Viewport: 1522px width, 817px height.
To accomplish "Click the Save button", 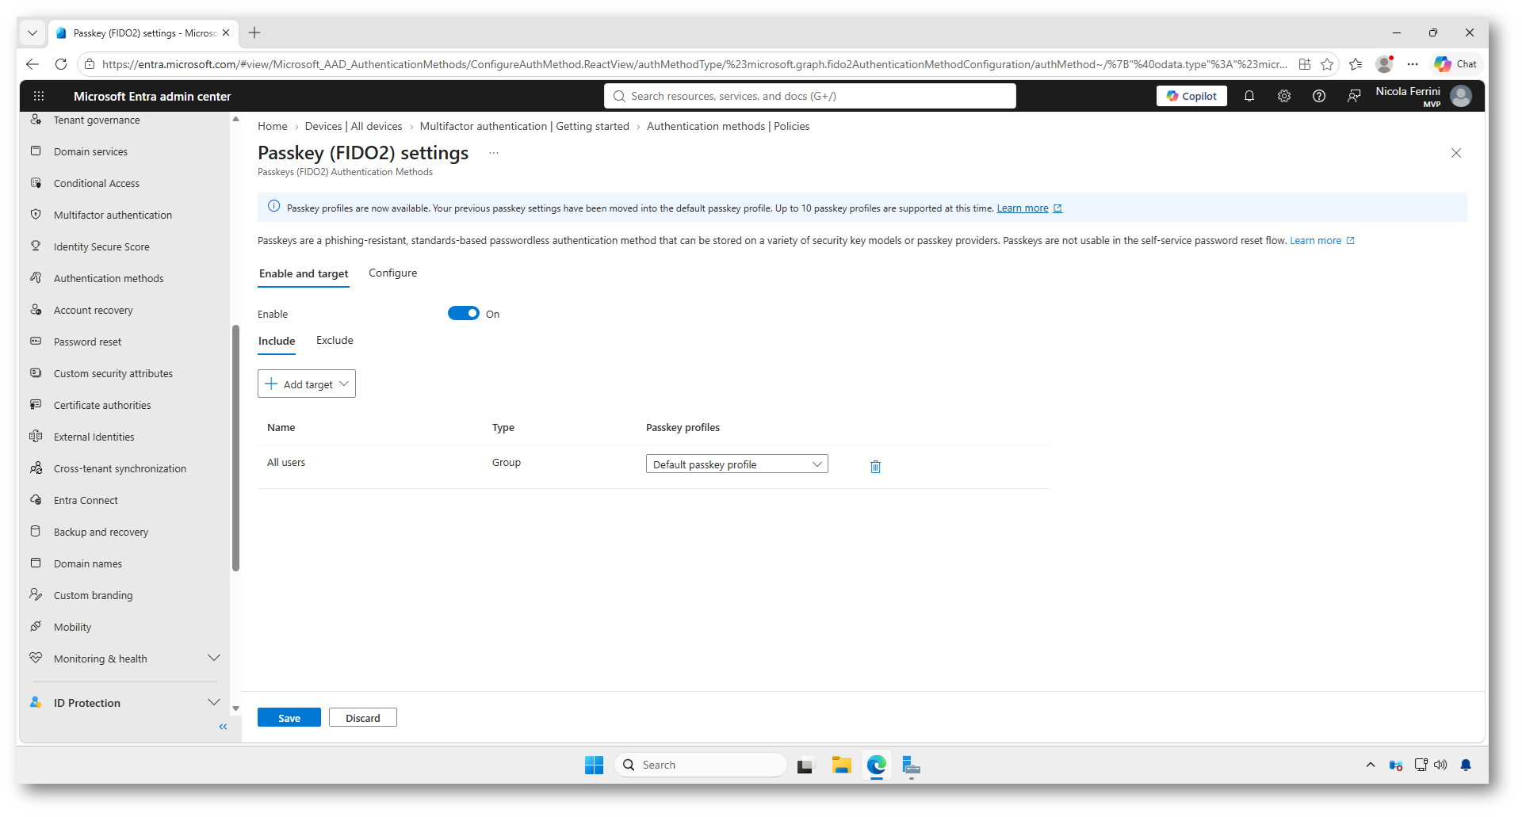I will (x=289, y=718).
